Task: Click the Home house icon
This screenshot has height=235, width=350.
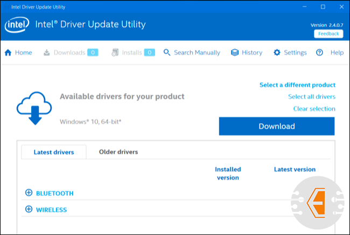Action: [x=8, y=53]
